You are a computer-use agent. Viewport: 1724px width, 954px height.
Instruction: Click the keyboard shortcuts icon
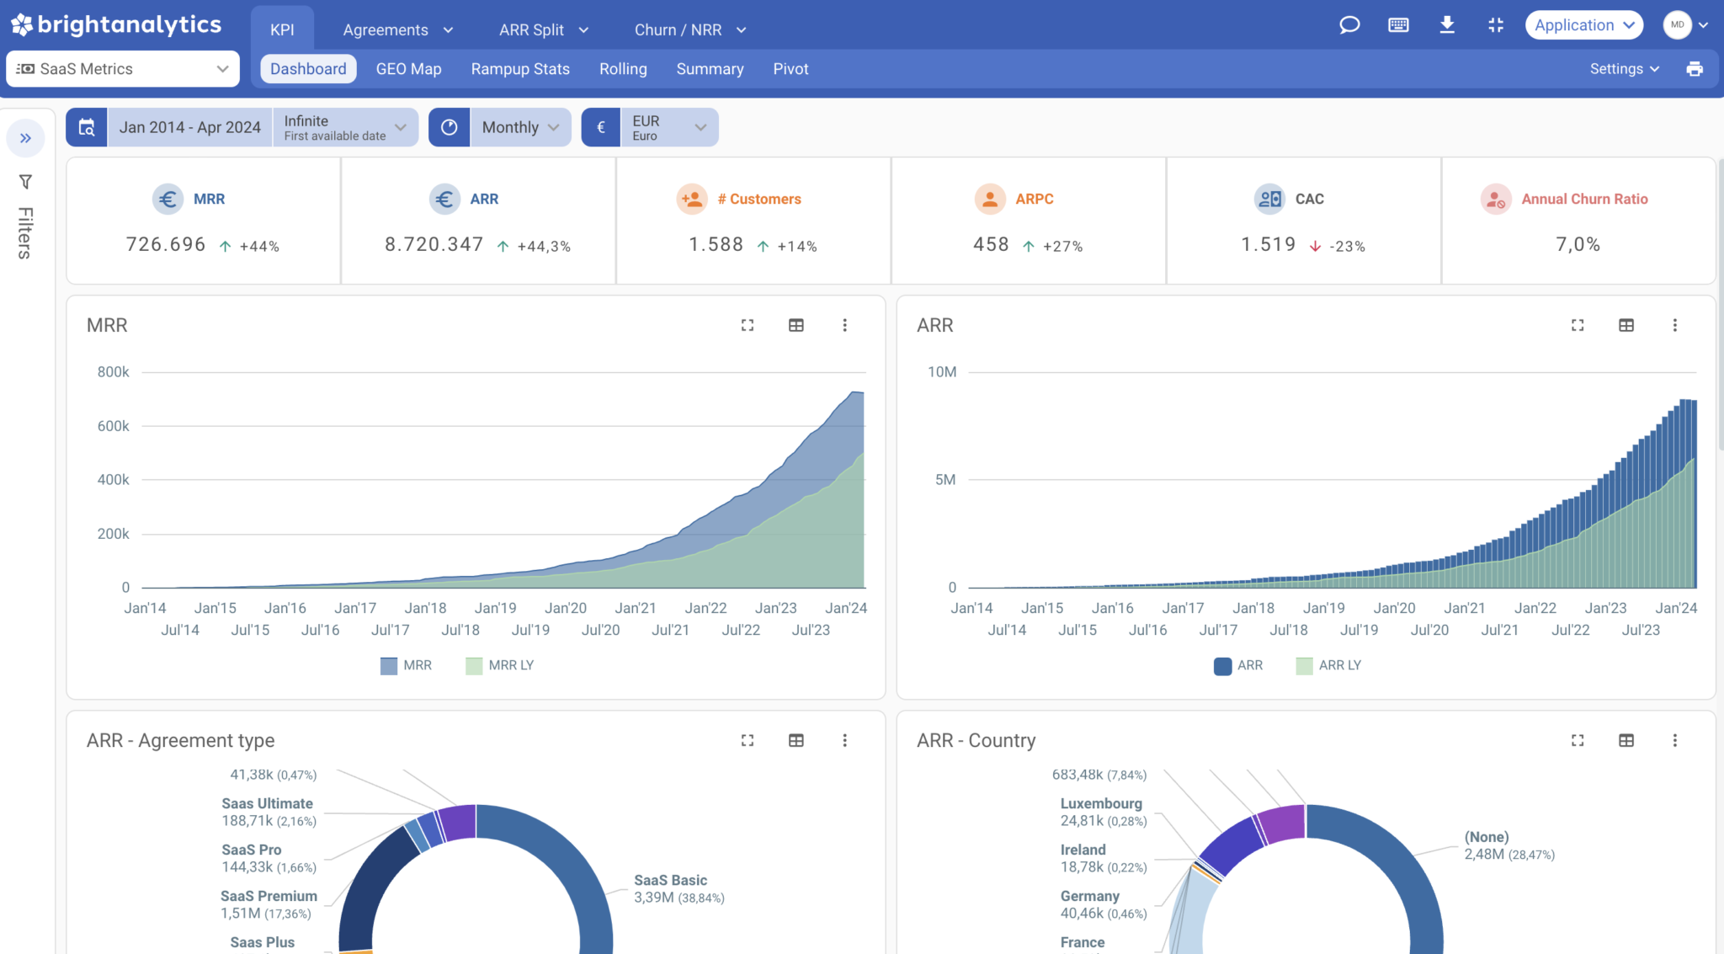1398,25
